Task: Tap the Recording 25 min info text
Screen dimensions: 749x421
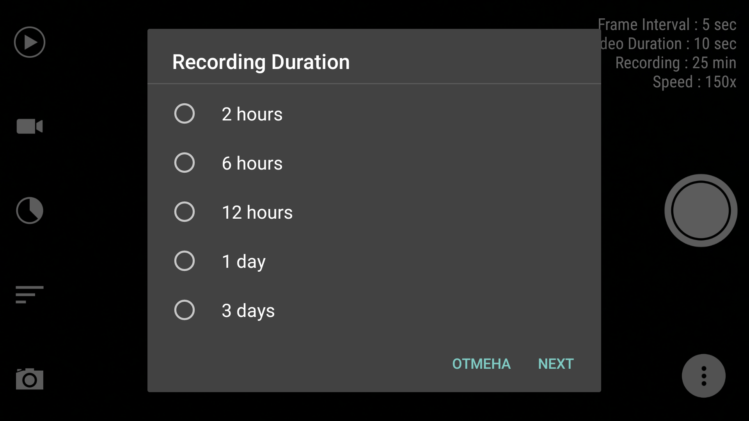Action: pos(676,63)
